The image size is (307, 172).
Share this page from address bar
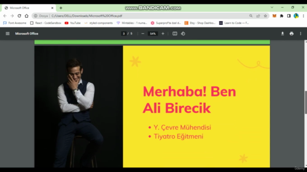pos(258,16)
